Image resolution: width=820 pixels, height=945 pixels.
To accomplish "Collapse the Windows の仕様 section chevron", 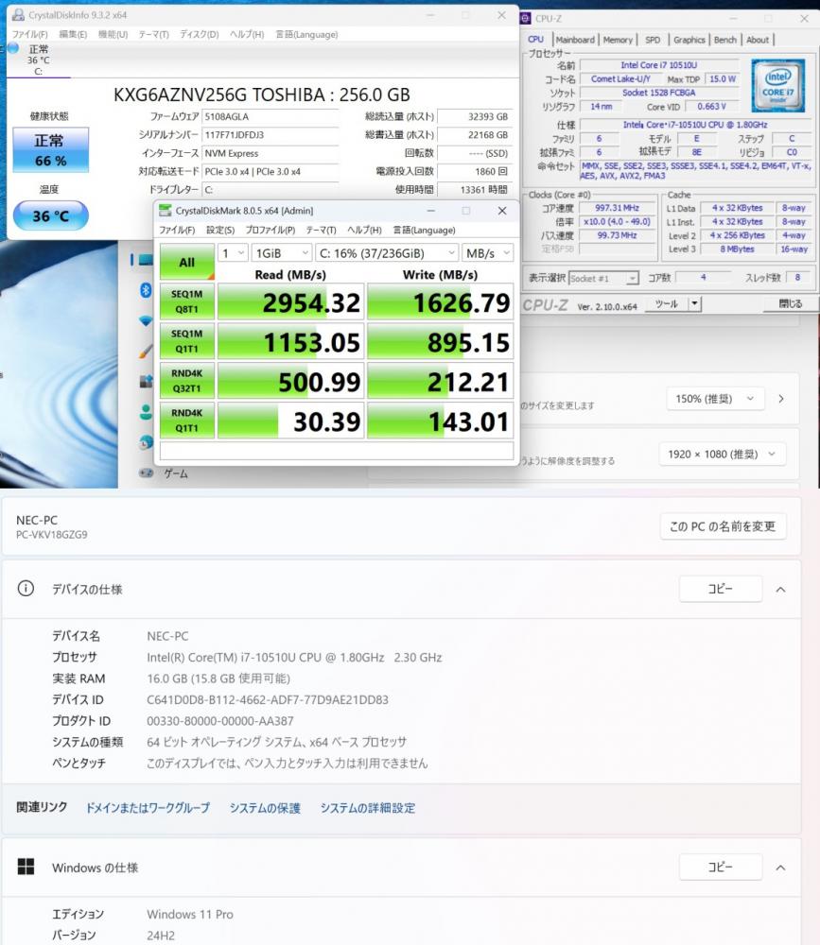I will [780, 868].
